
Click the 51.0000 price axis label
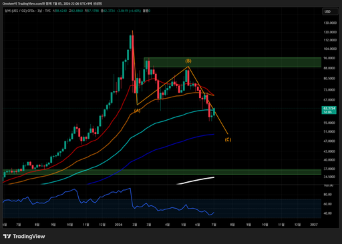tap(329, 131)
